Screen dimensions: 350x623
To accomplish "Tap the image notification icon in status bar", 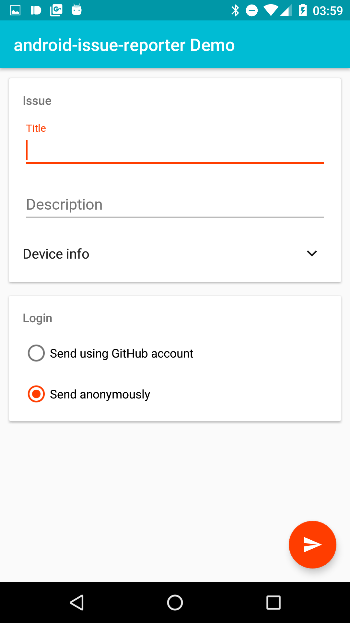I will coord(15,10).
